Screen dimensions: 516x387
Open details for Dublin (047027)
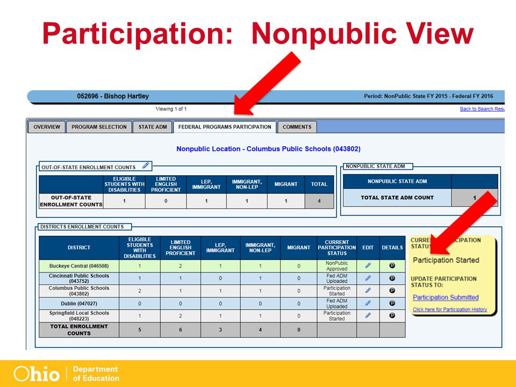392,303
